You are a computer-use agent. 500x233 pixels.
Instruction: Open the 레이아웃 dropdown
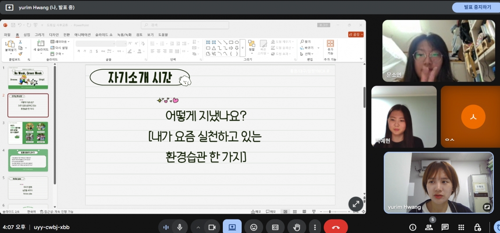point(60,42)
